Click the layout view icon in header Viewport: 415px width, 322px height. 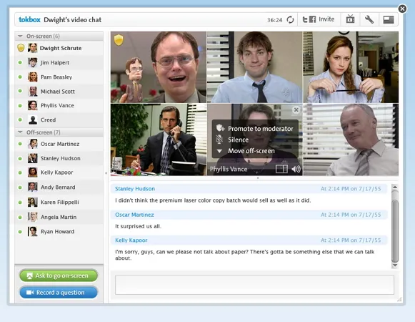389,19
